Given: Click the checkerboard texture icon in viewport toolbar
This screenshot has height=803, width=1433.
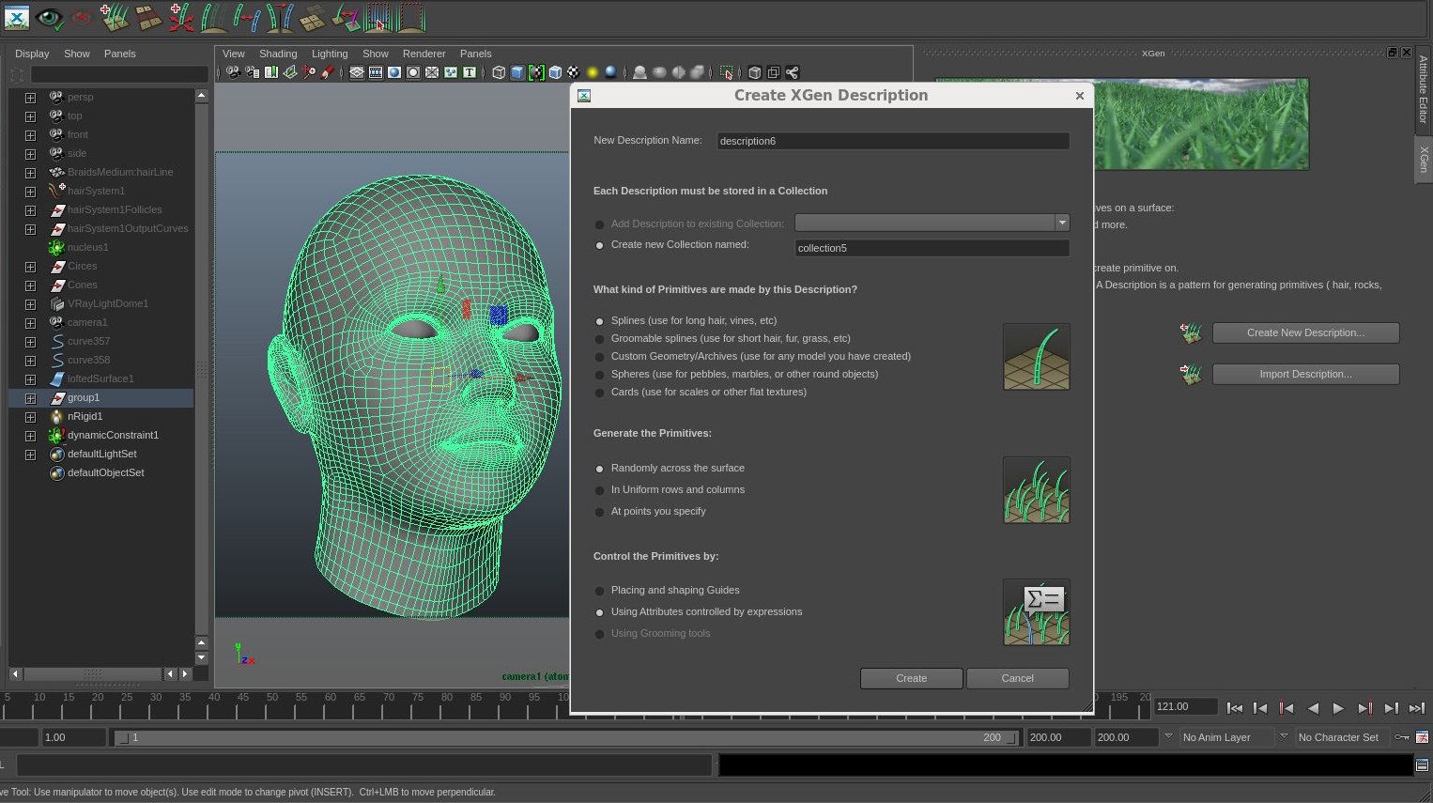Looking at the screenshot, I should pyautogui.click(x=573, y=72).
